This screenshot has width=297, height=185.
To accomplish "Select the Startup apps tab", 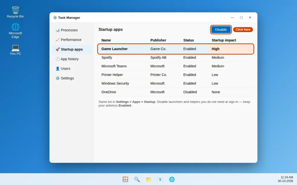I will click(x=72, y=49).
